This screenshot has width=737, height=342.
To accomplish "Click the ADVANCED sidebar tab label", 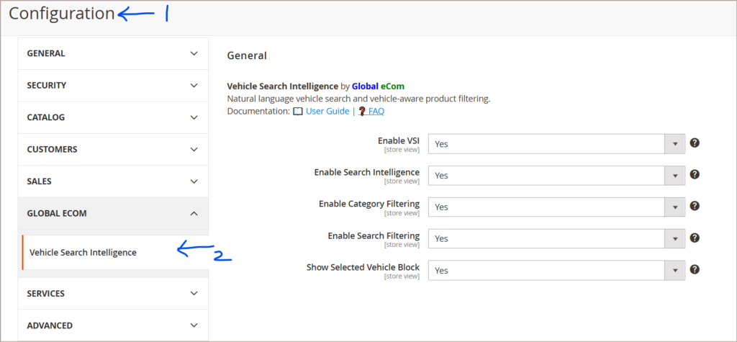I will [50, 325].
